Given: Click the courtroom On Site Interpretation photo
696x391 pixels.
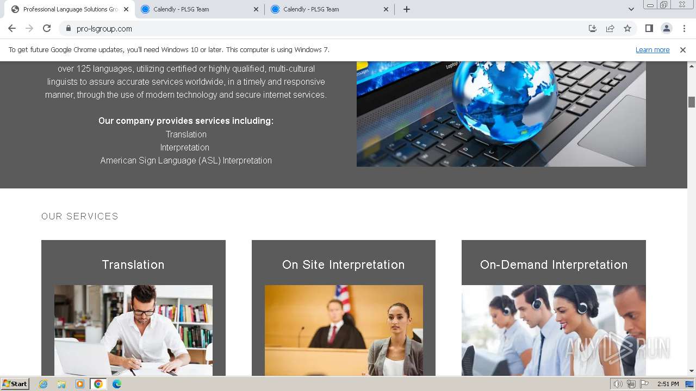Looking at the screenshot, I should (344, 330).
